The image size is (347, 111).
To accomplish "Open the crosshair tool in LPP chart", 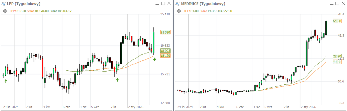I will pyautogui.click(x=5, y=11).
